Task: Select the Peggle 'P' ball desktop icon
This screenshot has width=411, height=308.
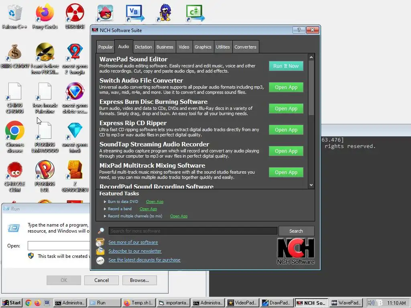Action: point(45,176)
